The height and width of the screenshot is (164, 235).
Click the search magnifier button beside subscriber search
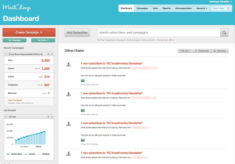pos(224,32)
